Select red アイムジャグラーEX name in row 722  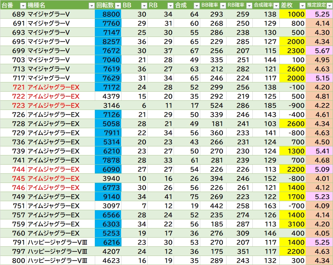[61, 96]
